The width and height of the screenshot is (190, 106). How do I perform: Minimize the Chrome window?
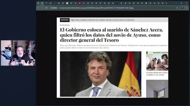tap(176, 3)
